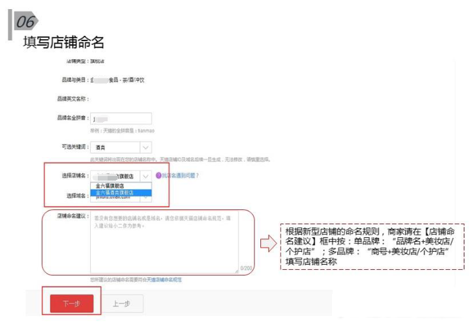Expand the 选择店铺名 dropdown arrow
Viewport: 469px width, 324px height.
145,176
